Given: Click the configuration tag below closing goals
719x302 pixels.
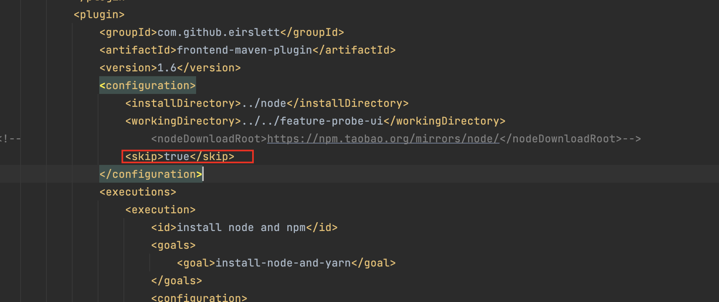Looking at the screenshot, I should 199,298.
